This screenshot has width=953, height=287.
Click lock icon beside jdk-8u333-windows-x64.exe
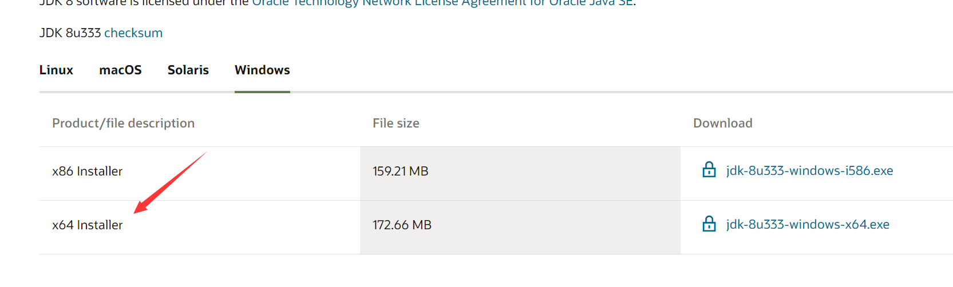(x=709, y=224)
